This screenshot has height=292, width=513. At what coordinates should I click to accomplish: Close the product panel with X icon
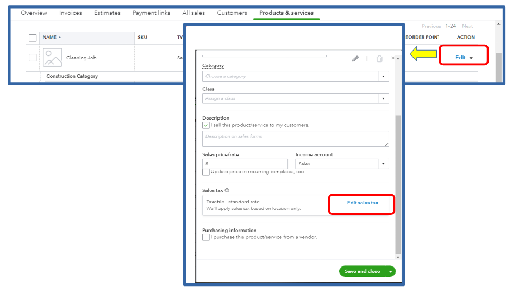pos(392,58)
